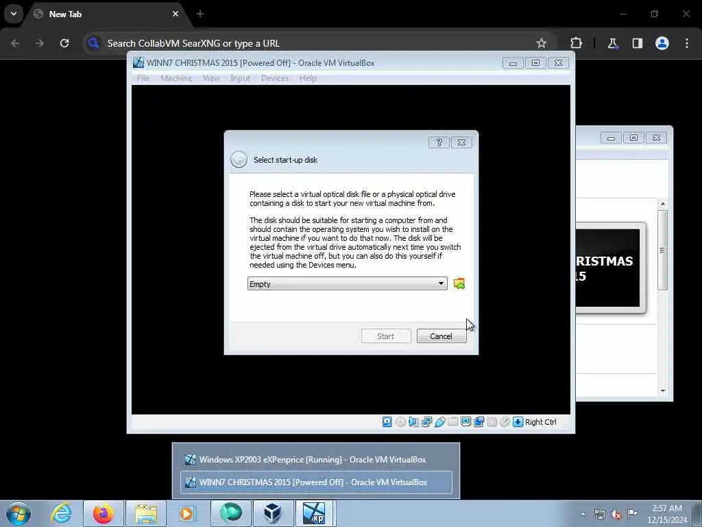This screenshot has width=702, height=527.
Task: Open VirtualBox Manager cube icon in taskbar
Action: [x=272, y=513]
